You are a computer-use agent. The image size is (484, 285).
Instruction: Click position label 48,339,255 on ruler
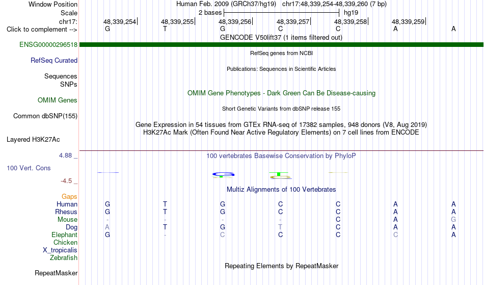[x=177, y=21]
